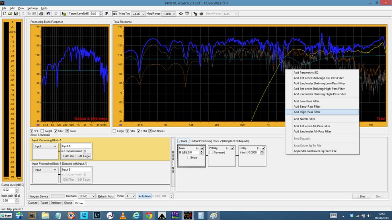392x220 pixels.
Task: Switch to the Optimizer tab
Action: tap(56, 203)
